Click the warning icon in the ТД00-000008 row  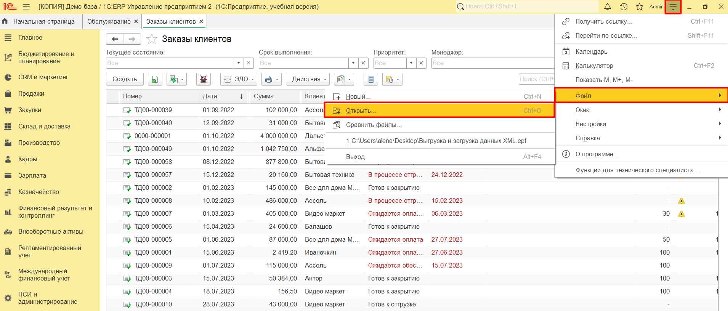point(681,201)
